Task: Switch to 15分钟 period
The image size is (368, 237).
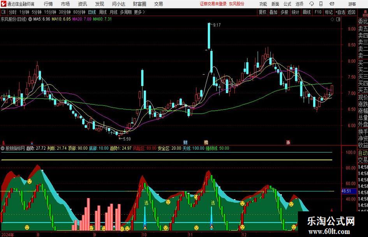Action: tap(50, 12)
